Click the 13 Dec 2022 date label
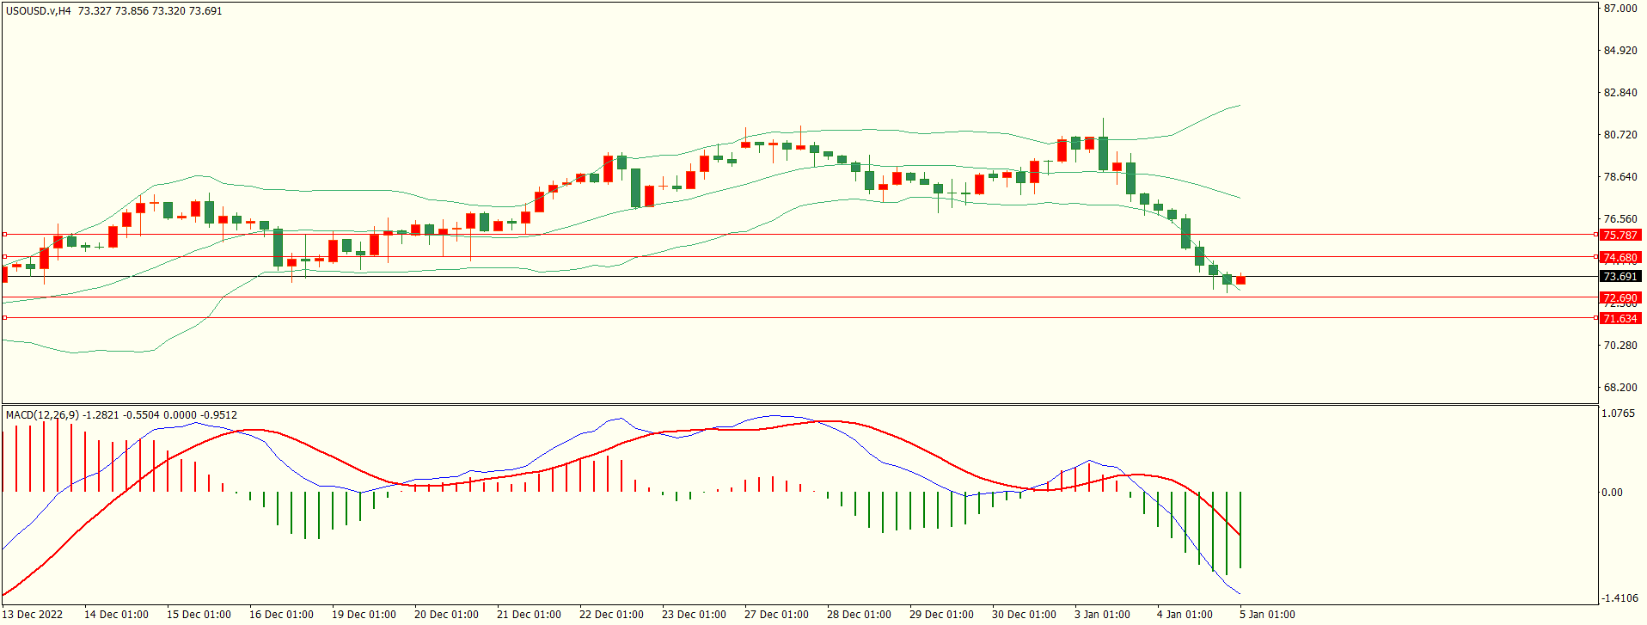The height and width of the screenshot is (625, 1647). tap(34, 615)
